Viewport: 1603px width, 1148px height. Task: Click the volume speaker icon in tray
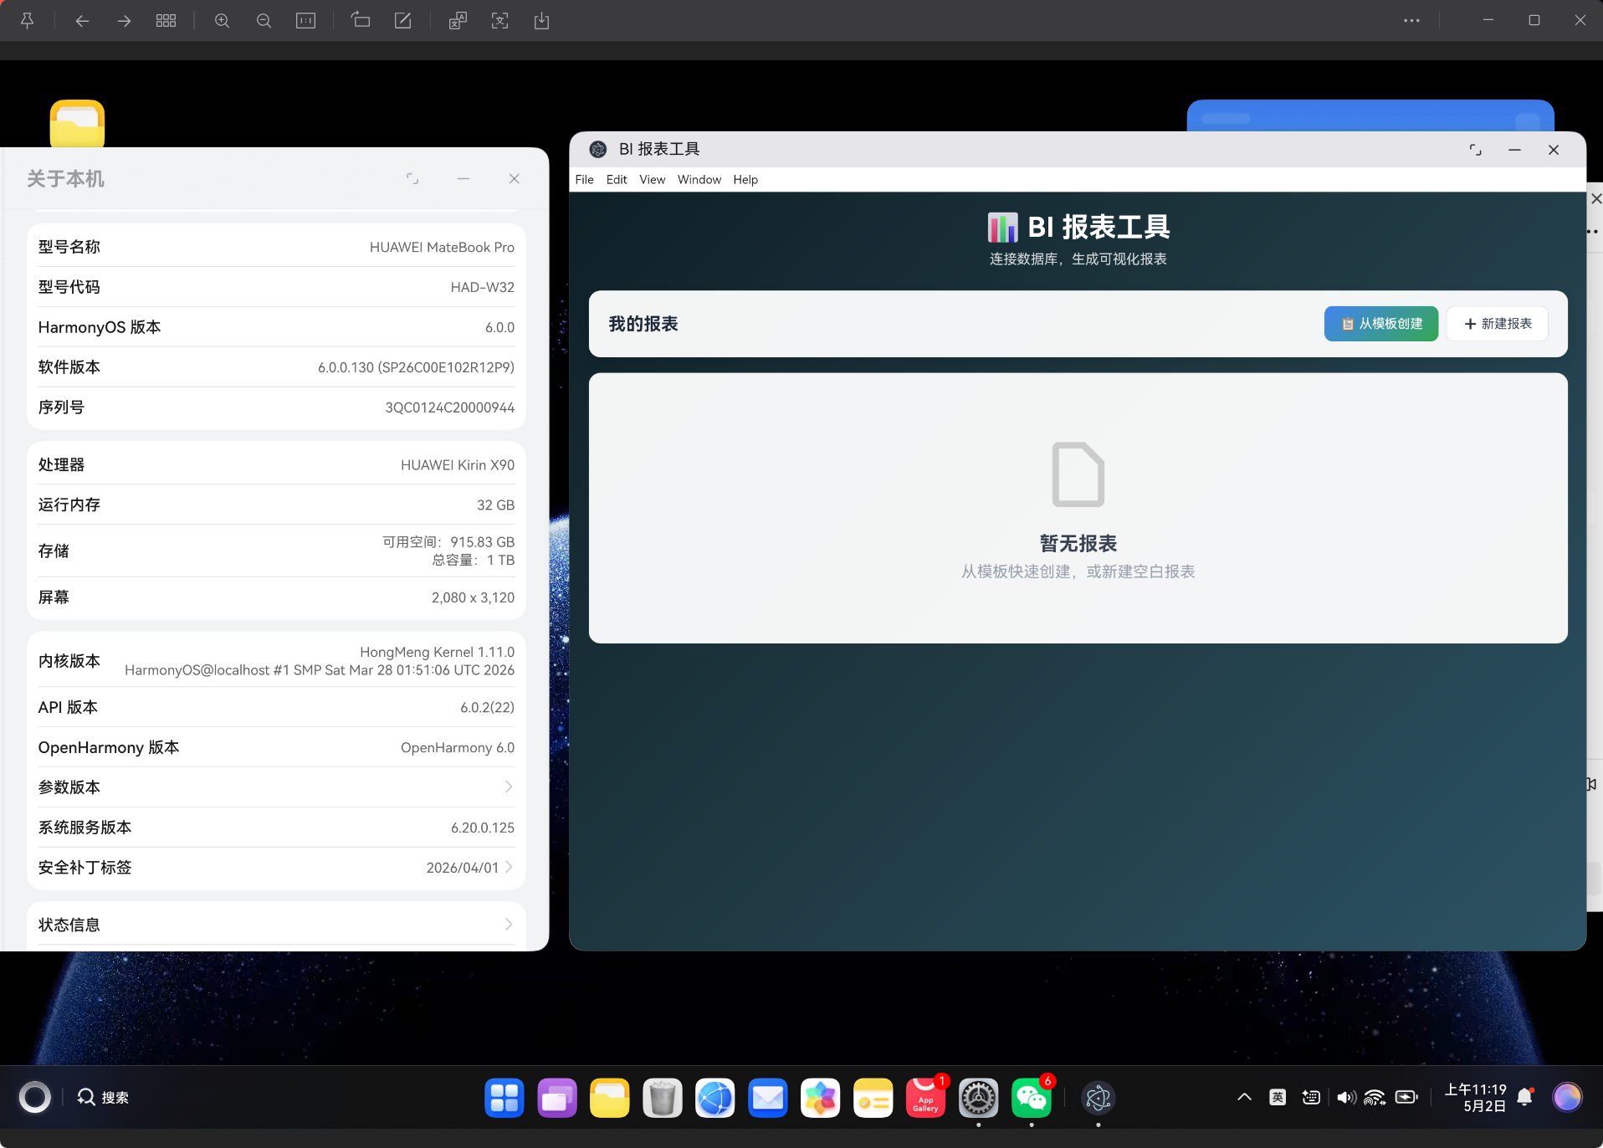(1346, 1097)
